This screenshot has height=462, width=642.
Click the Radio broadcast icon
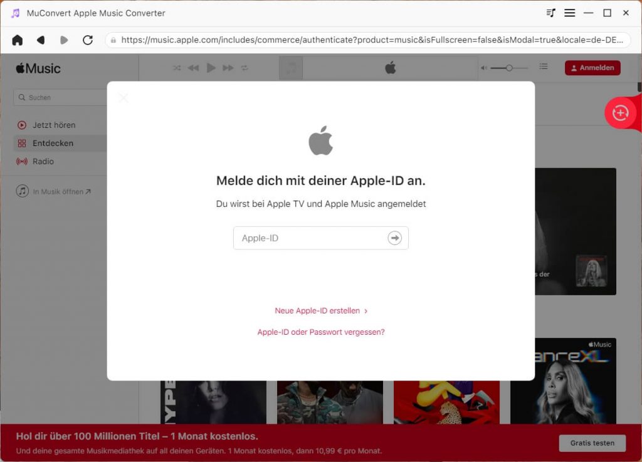point(22,161)
